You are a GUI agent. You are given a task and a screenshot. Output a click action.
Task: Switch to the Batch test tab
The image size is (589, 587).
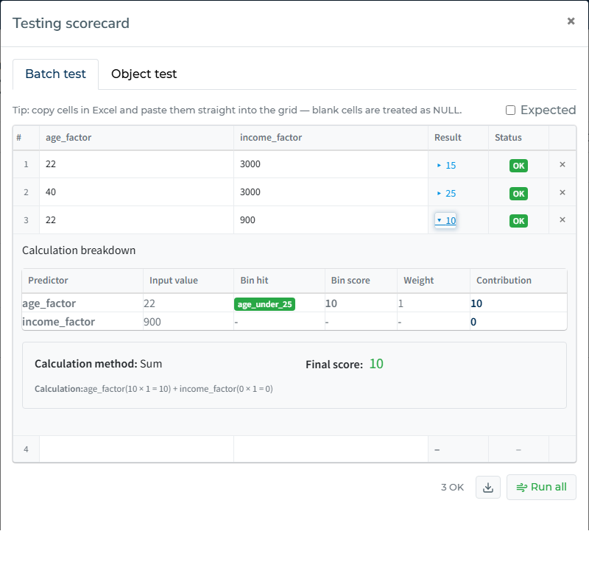pos(56,74)
